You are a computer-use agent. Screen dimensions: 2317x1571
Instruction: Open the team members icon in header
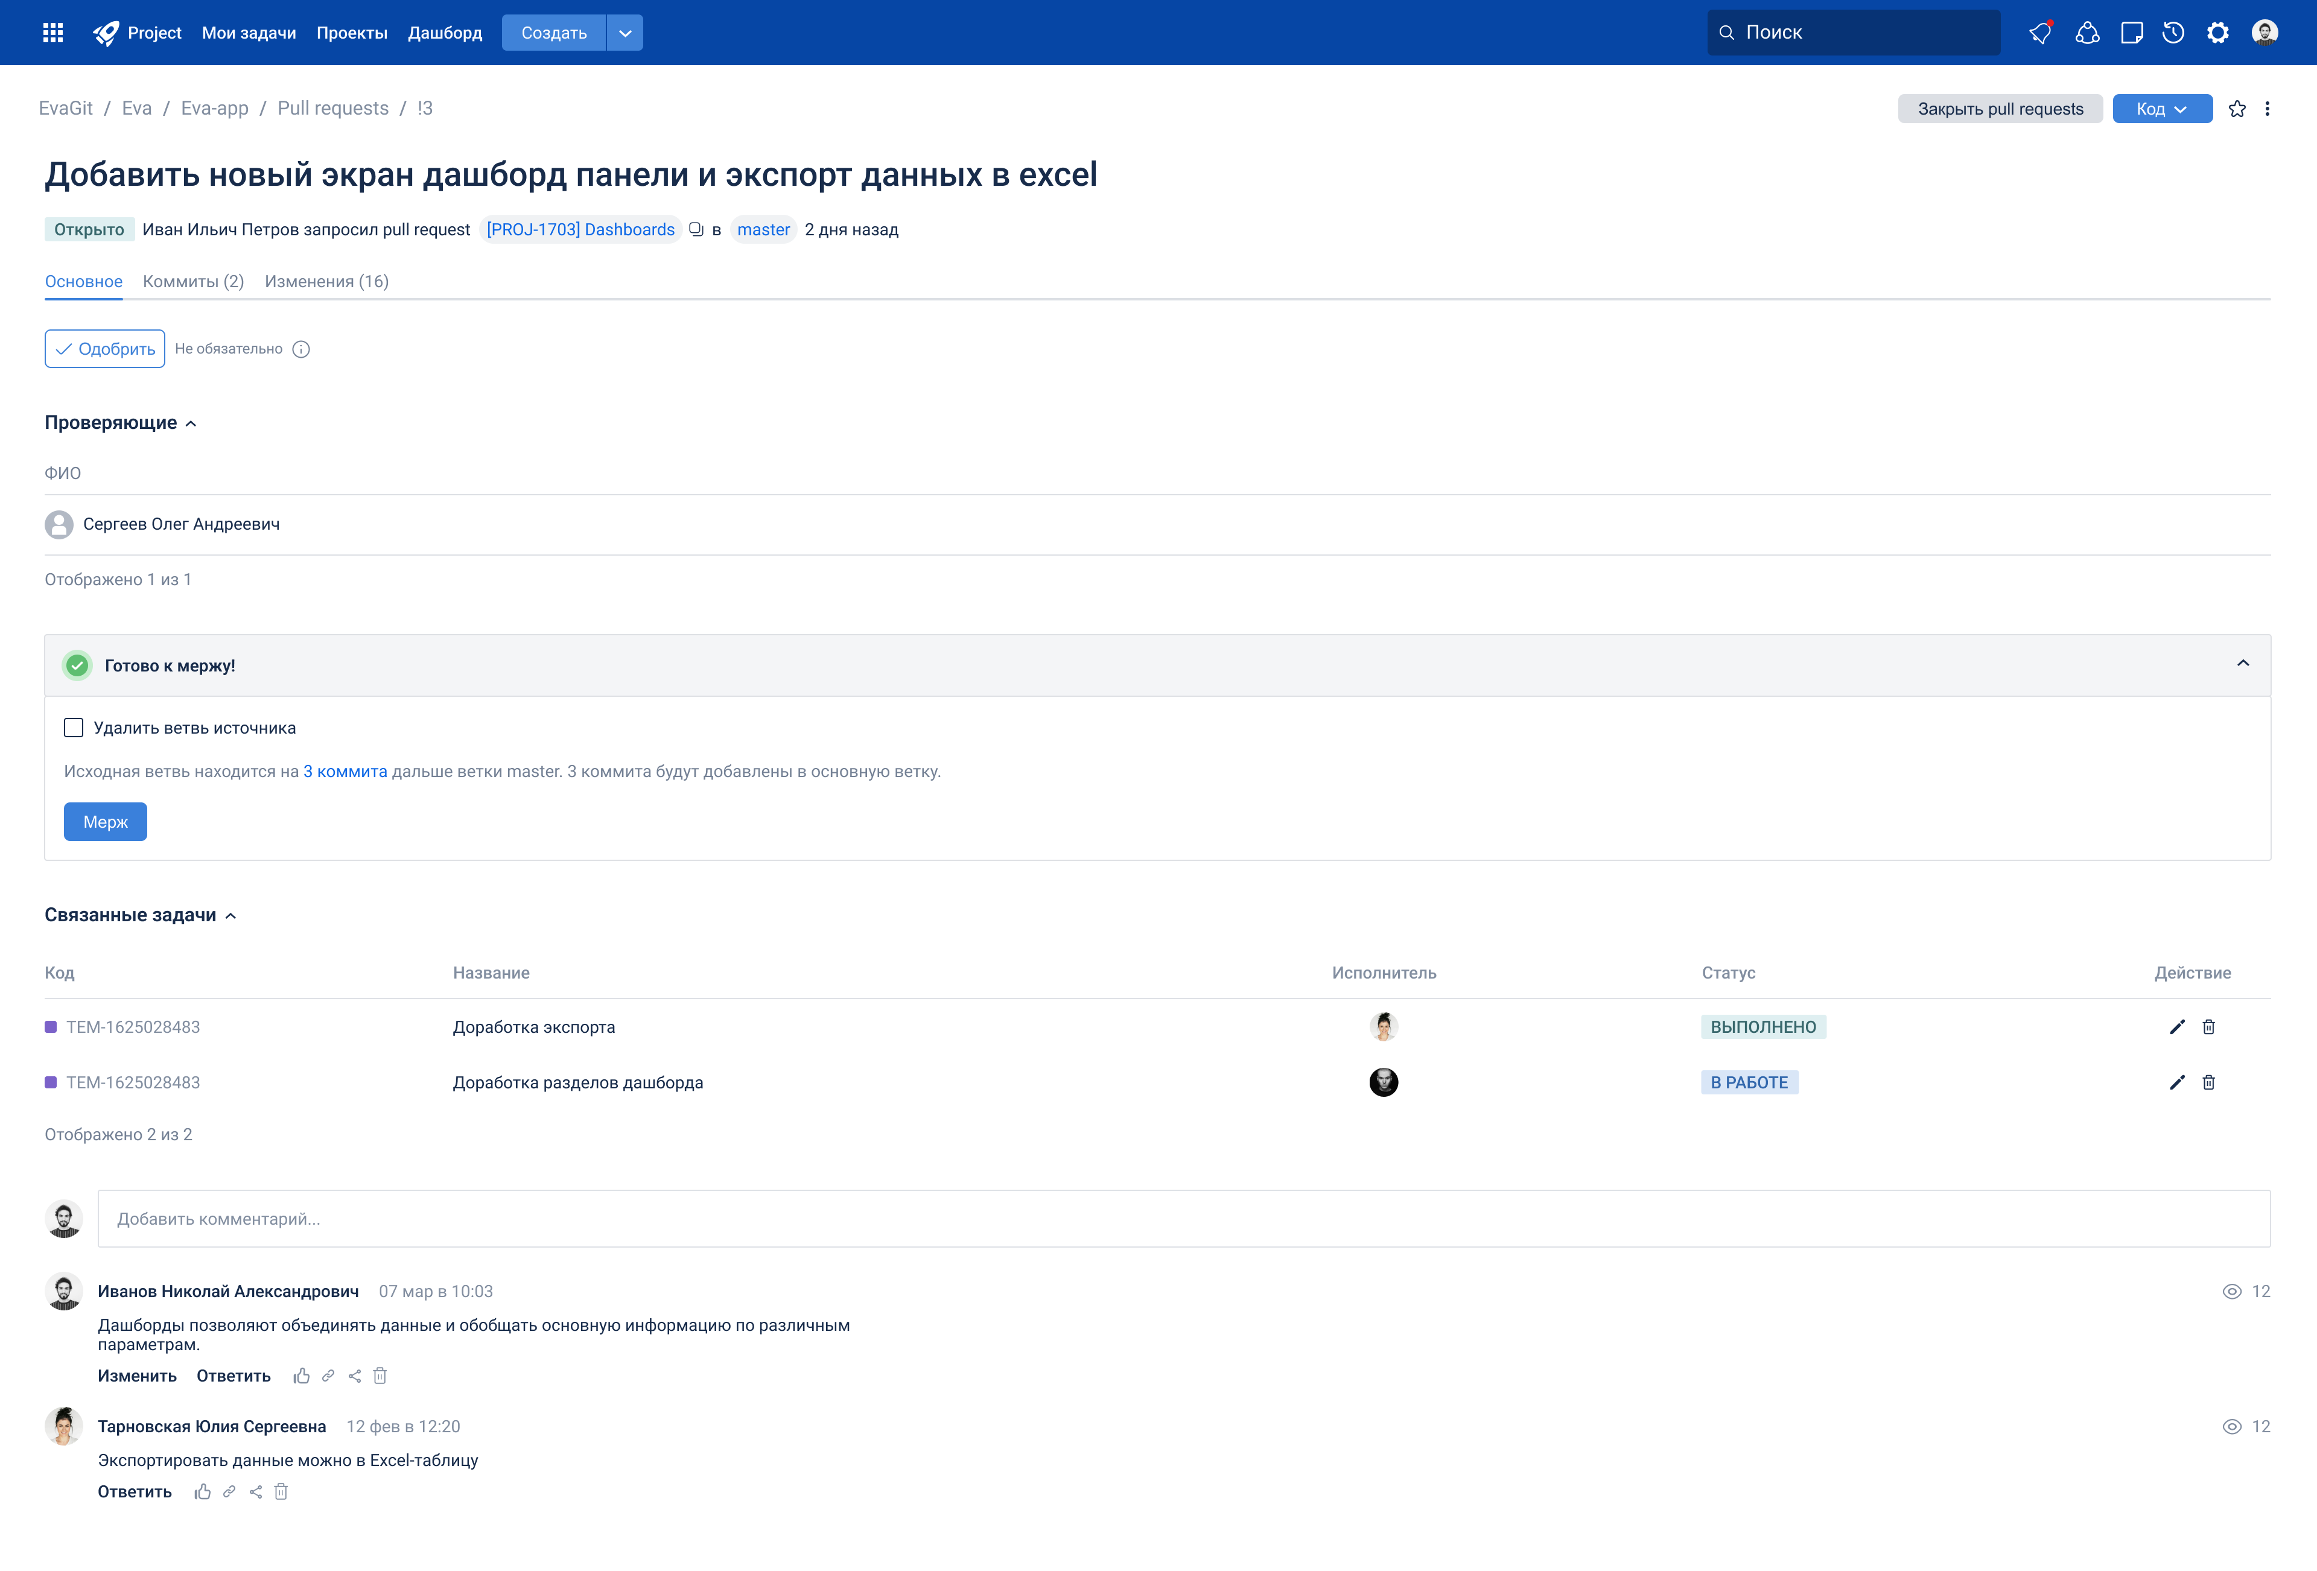pos(2087,33)
